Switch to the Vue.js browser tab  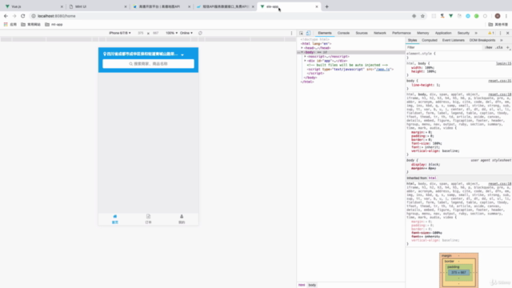pyautogui.click(x=33, y=6)
